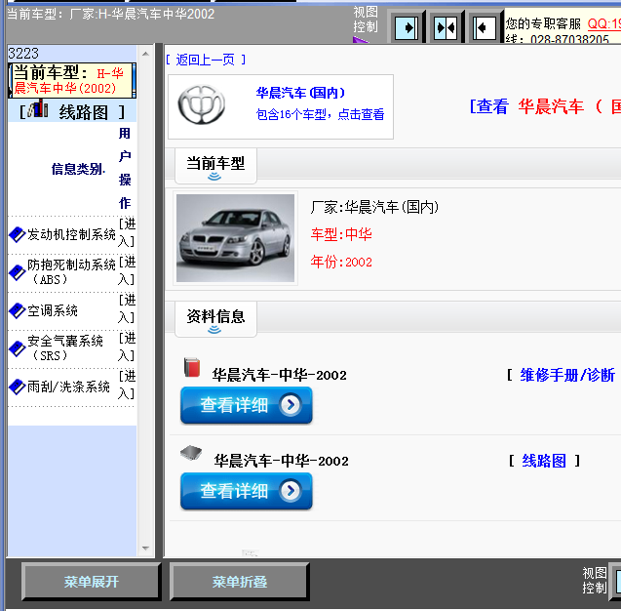This screenshot has width=621, height=611.
Task: Click 厂家:华晨汽车(国内) text
Action: tap(374, 207)
